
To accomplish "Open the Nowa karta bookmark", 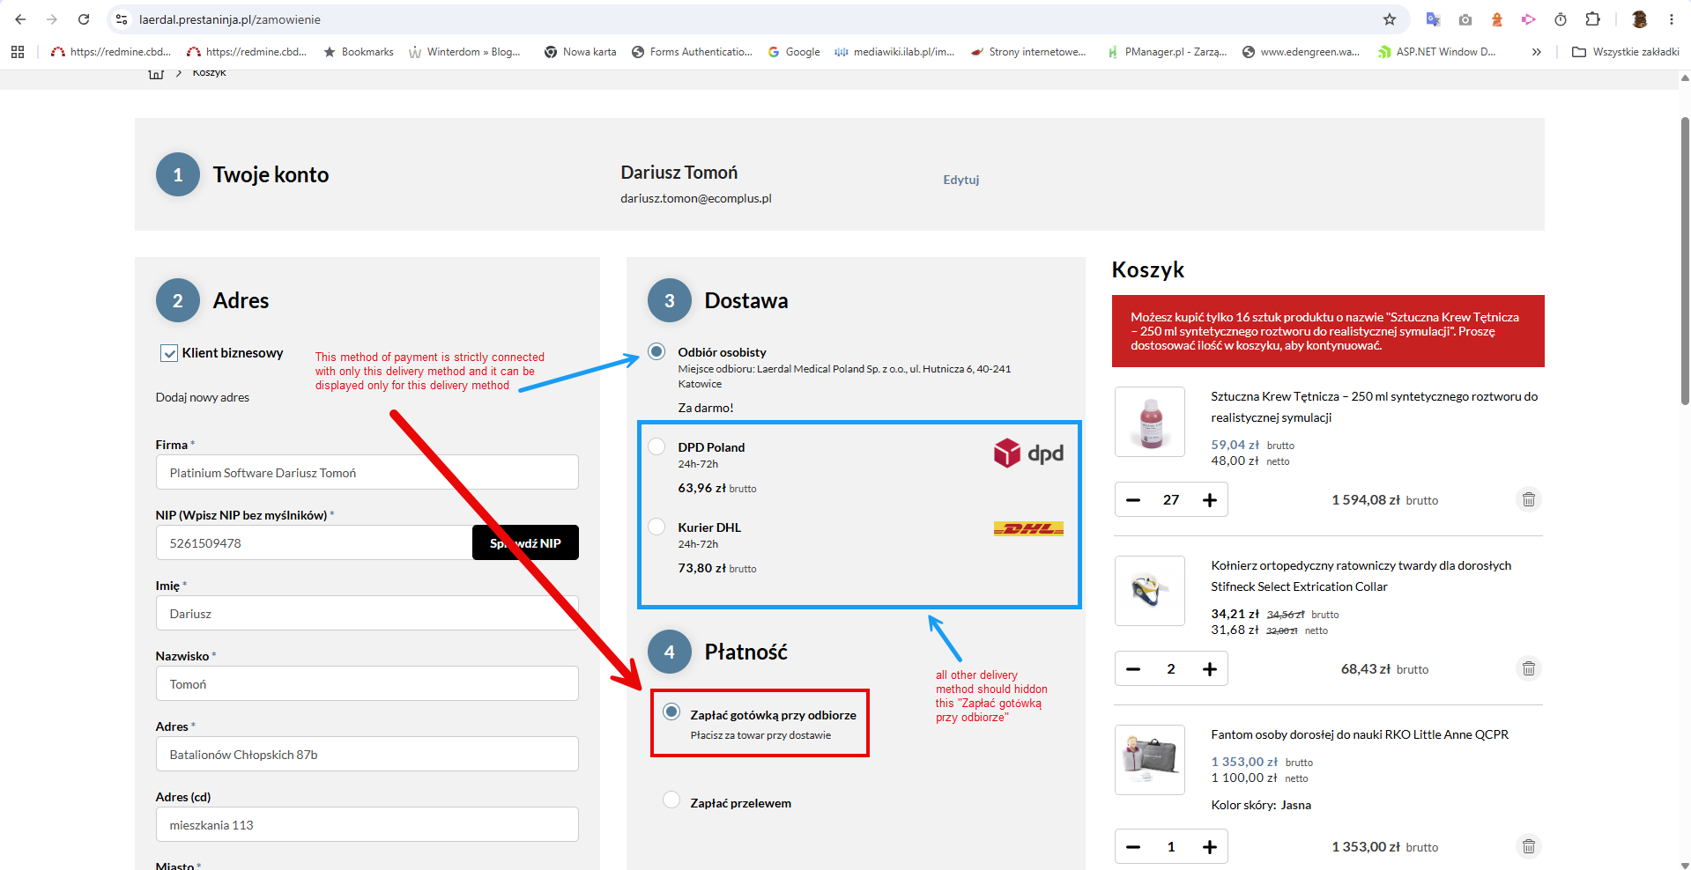I will [x=581, y=52].
